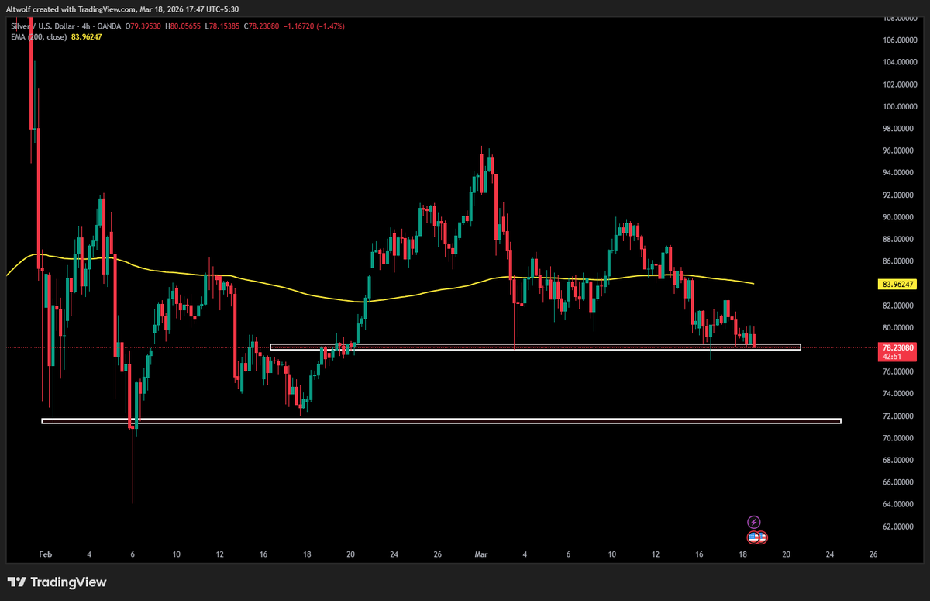This screenshot has height=601, width=930.
Task: Select the yellow 83.96247 EMA label on the price axis
Action: 897,285
